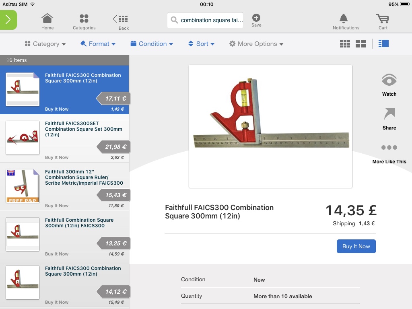Image resolution: width=412 pixels, height=309 pixels.
Task: Open the Cart
Action: (x=383, y=22)
